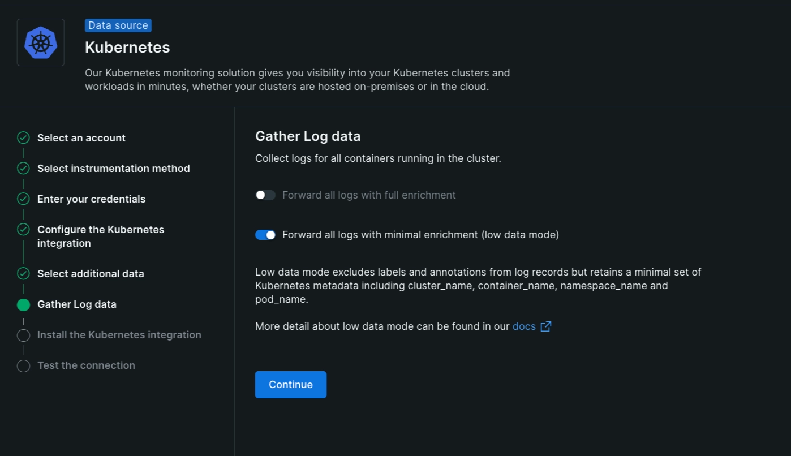Click the checkmark icon beside Select instrumentation method

(x=23, y=169)
